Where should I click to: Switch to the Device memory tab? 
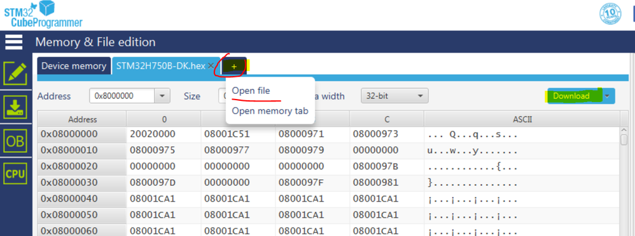[74, 66]
